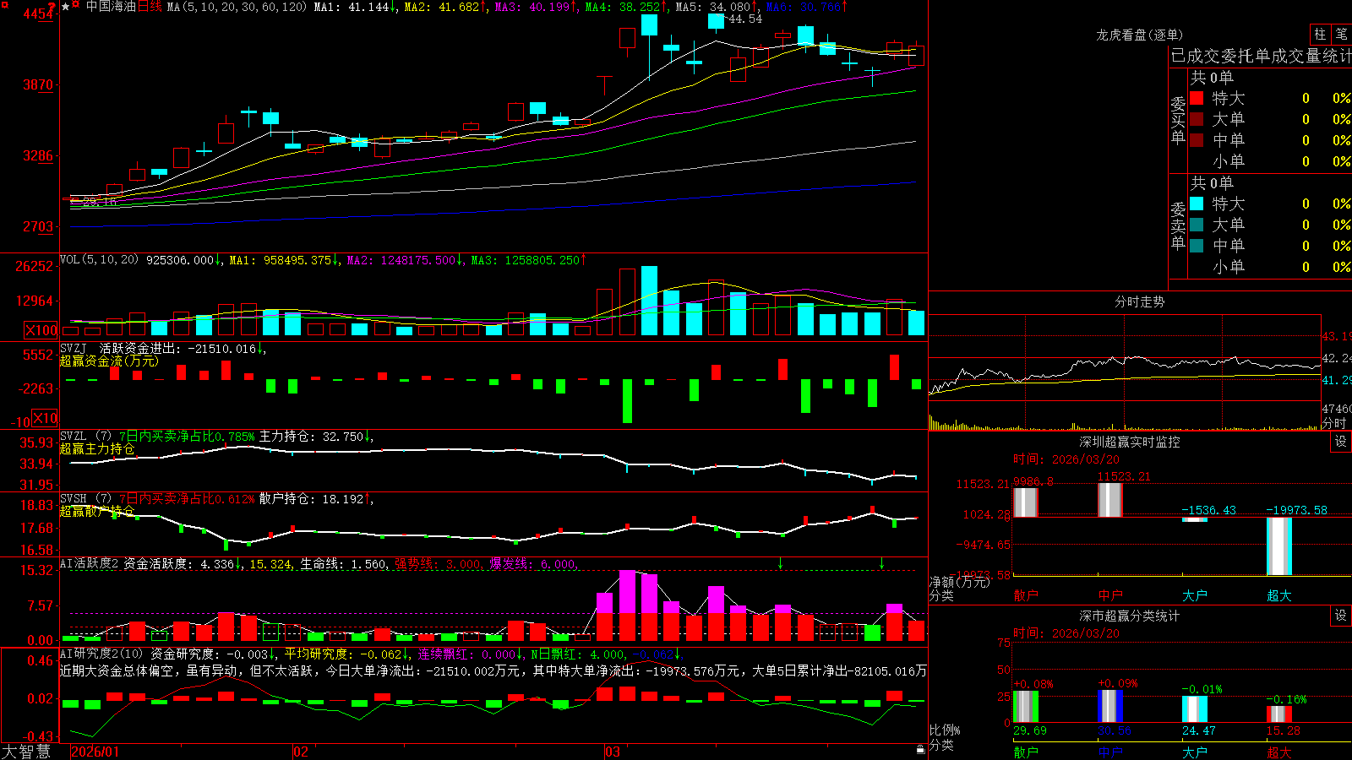Image resolution: width=1352 pixels, height=760 pixels.
Task: Click the 超赢主力持仓 yellow label
Action: click(97, 448)
